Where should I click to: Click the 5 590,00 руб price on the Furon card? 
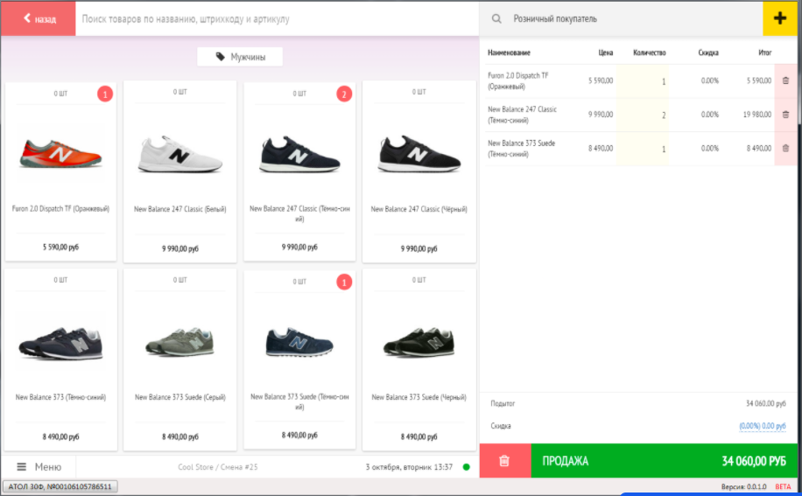(61, 248)
